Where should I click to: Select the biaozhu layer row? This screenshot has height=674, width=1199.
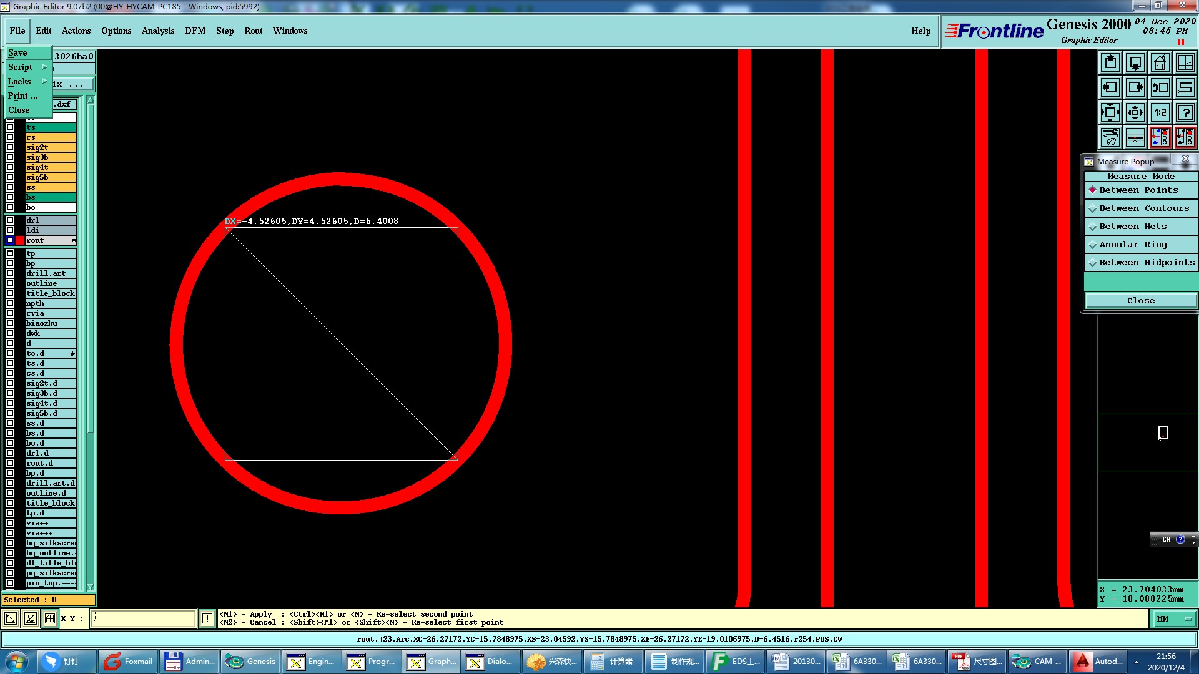tap(51, 323)
